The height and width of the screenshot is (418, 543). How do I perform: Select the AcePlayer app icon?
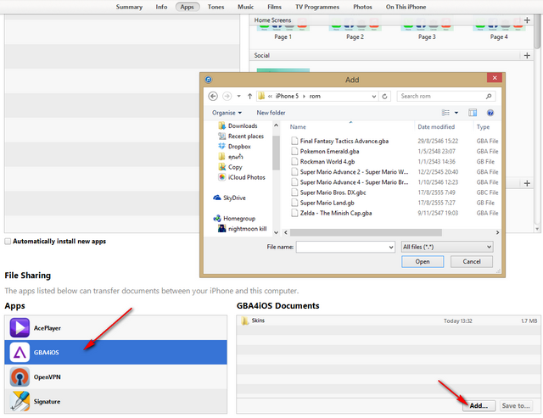point(20,327)
